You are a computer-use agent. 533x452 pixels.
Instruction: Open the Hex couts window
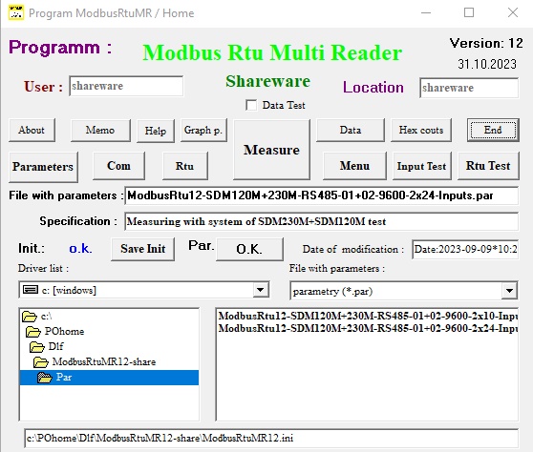pyautogui.click(x=421, y=130)
